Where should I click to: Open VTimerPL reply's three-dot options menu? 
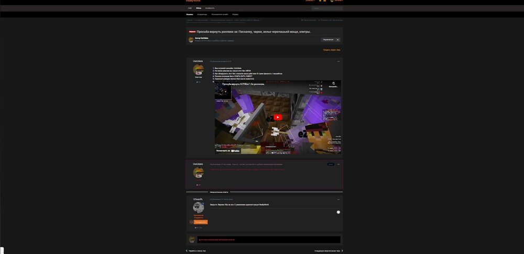tap(338, 200)
